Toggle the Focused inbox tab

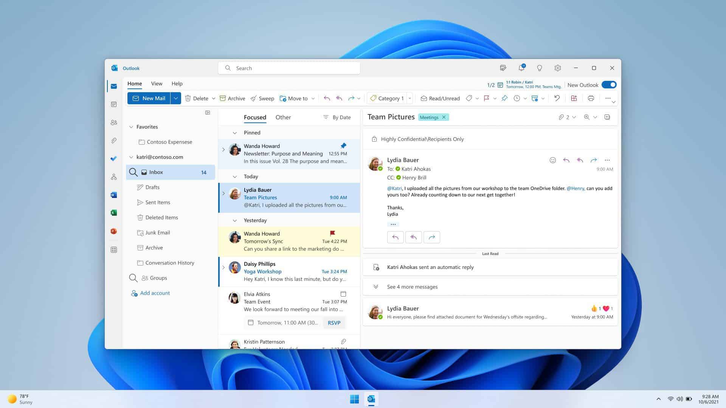click(x=255, y=117)
